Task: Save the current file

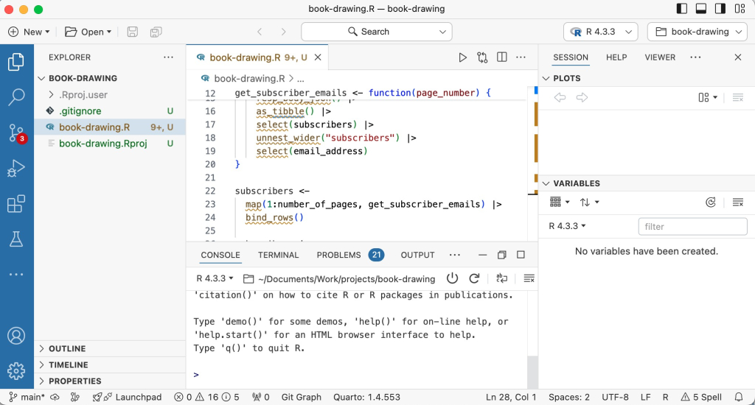Action: tap(133, 32)
